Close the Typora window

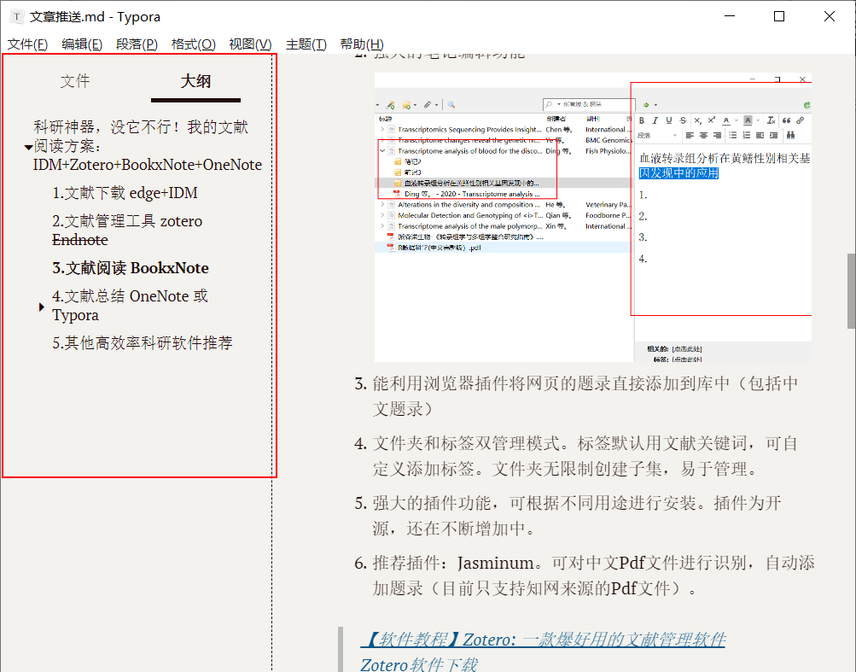830,16
